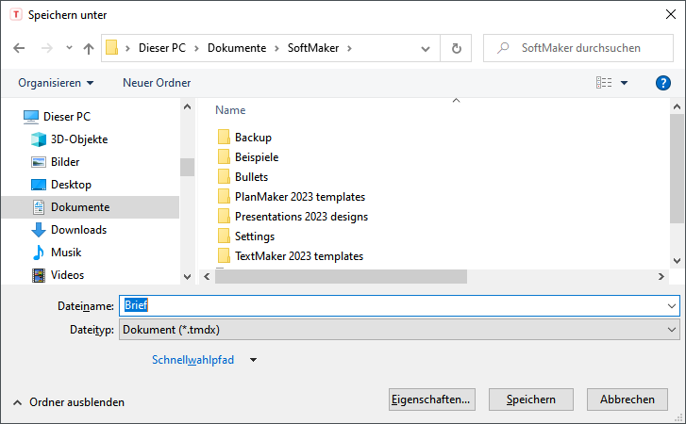The image size is (686, 424).
Task: Expand chevron after SoftMaker breadcrumb
Action: click(349, 48)
